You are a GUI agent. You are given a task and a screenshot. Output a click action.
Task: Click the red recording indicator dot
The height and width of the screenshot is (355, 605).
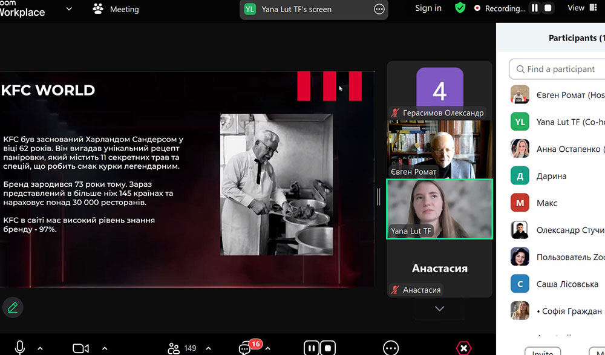(x=477, y=8)
